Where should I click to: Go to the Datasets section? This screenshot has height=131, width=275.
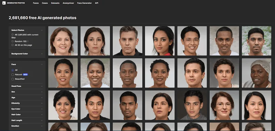pyautogui.click(x=55, y=3)
